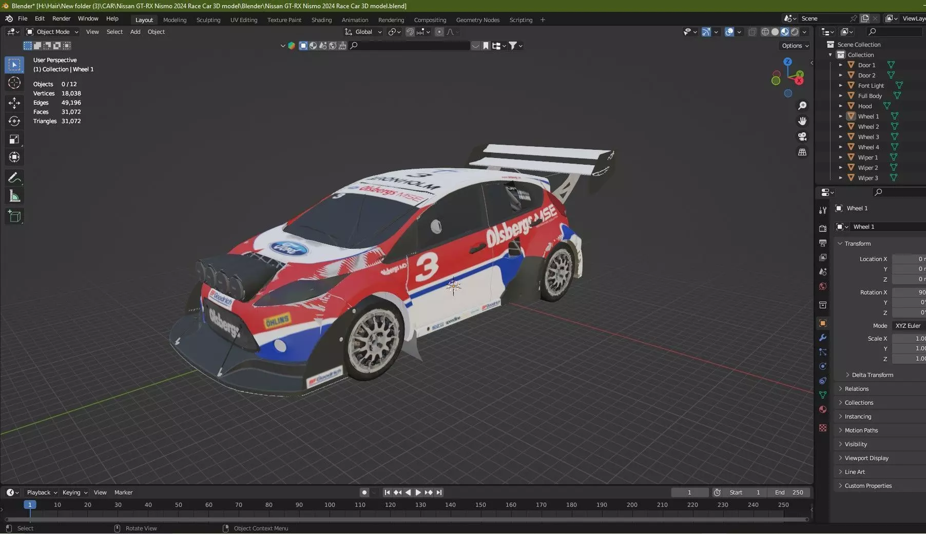926x534 pixels.
Task: Open the viewport Add menu
Action: click(x=135, y=32)
